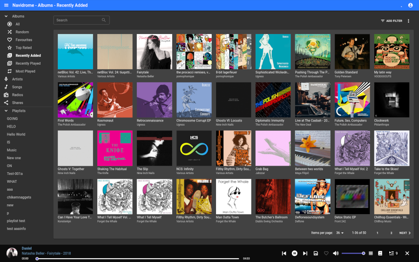Skip to next track

305,253
